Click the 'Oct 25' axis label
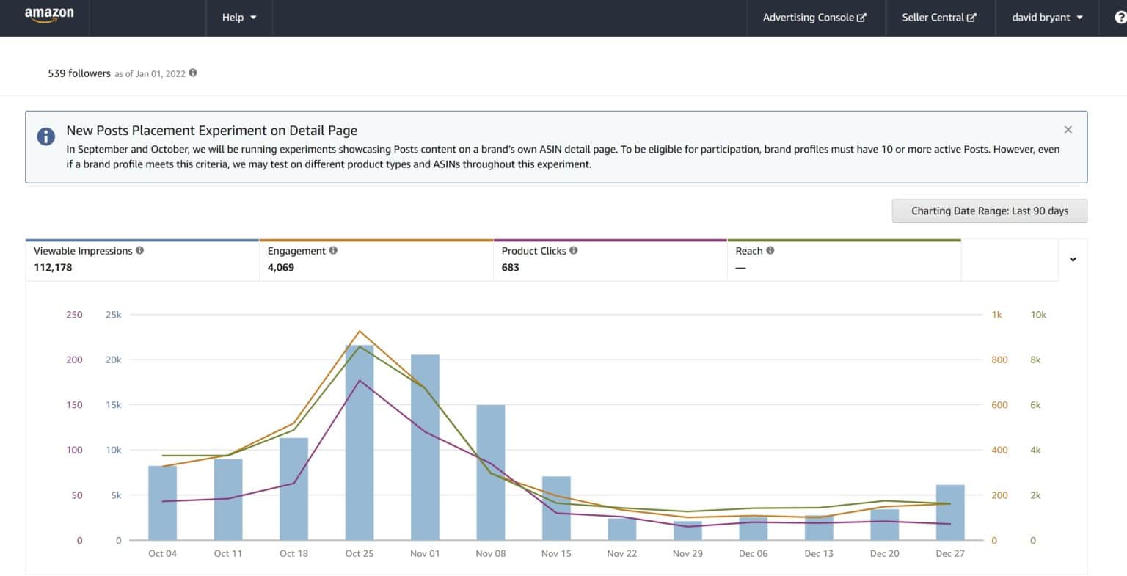 360,553
